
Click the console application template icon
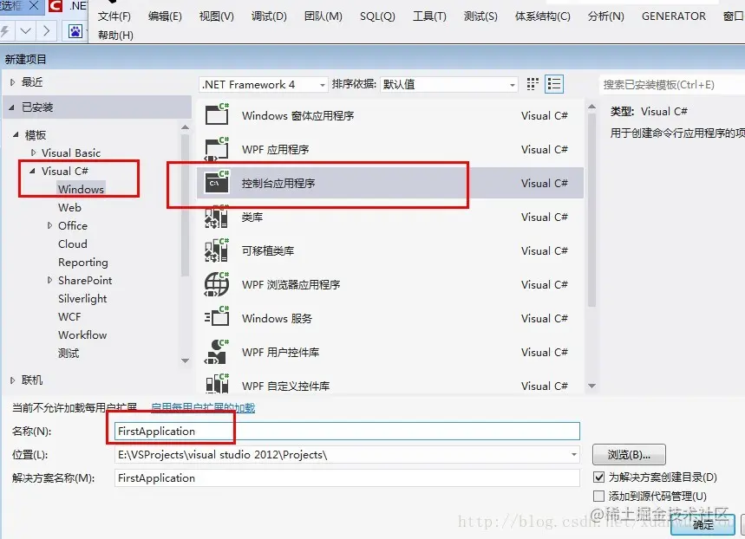point(217,182)
